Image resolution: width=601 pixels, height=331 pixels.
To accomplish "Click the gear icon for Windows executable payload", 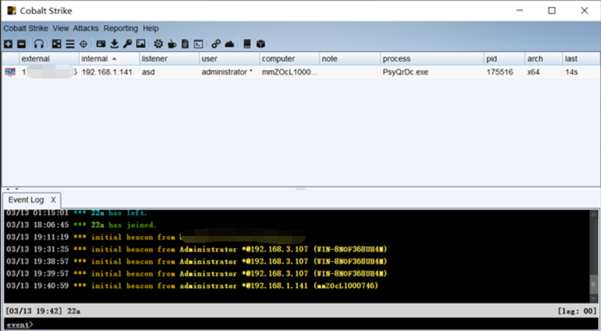I will click(158, 44).
